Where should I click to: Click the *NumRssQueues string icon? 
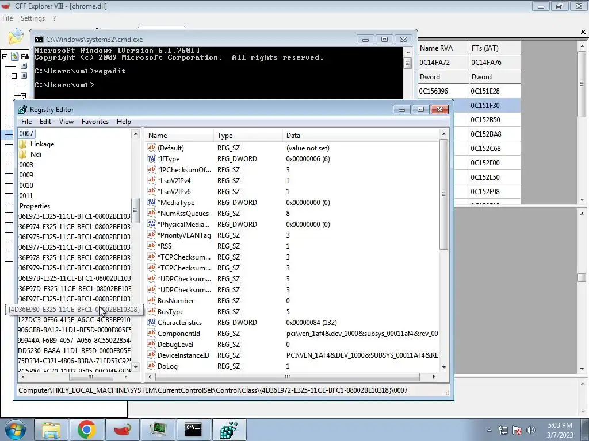tap(152, 214)
